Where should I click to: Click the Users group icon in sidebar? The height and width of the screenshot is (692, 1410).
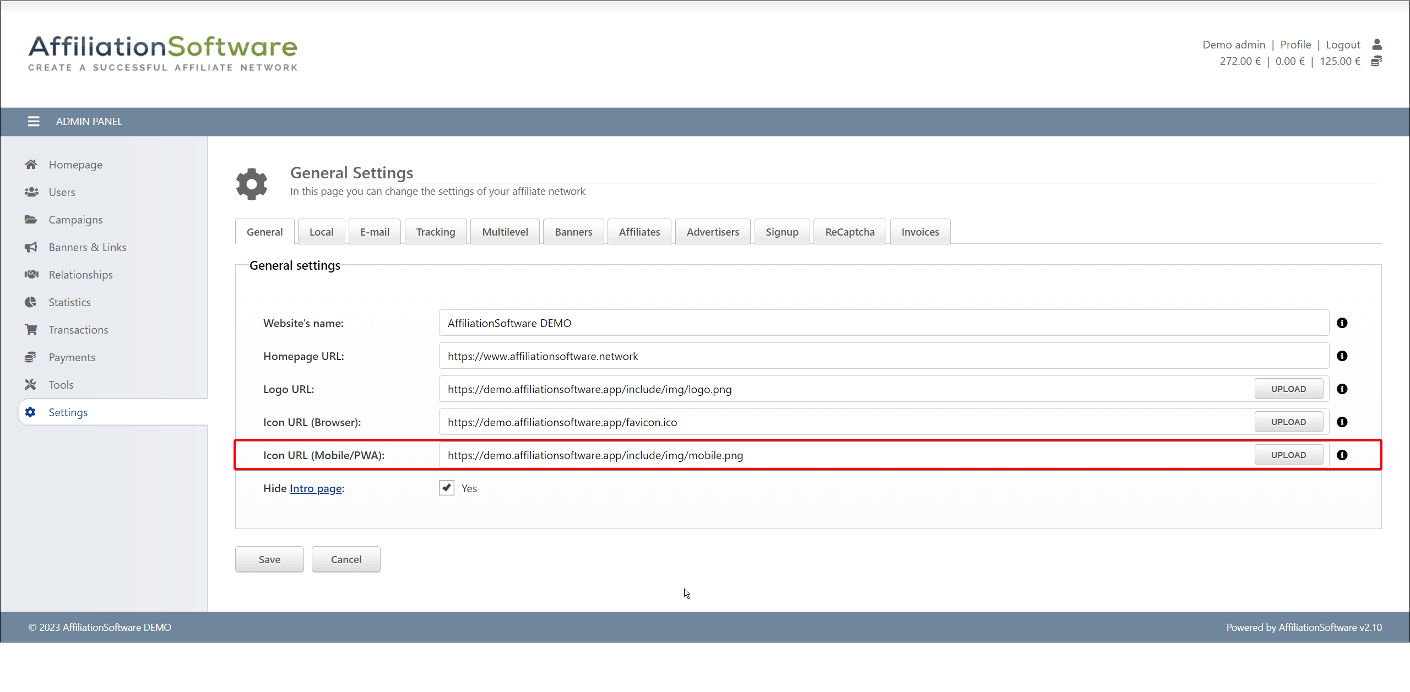click(x=31, y=192)
